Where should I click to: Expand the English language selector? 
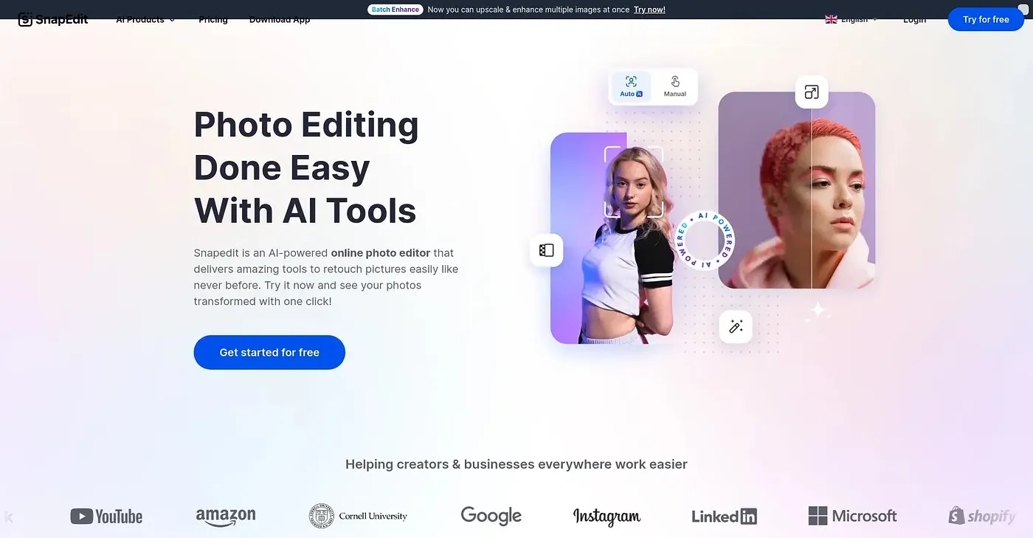tap(851, 20)
